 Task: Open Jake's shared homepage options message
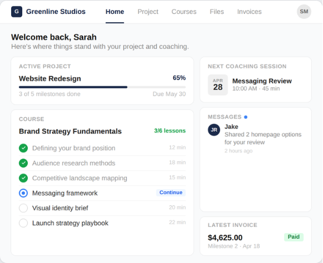click(x=263, y=138)
